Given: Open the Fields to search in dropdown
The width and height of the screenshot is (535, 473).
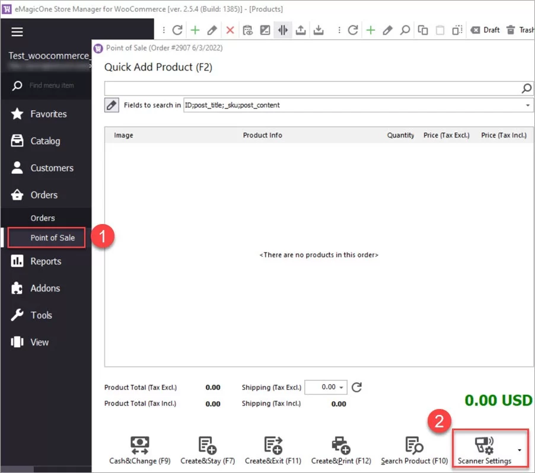Looking at the screenshot, I should [x=527, y=106].
